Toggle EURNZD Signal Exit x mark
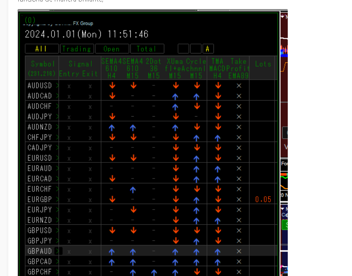 [90, 220]
